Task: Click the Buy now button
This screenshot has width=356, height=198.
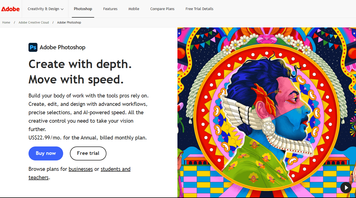Action: (x=46, y=153)
